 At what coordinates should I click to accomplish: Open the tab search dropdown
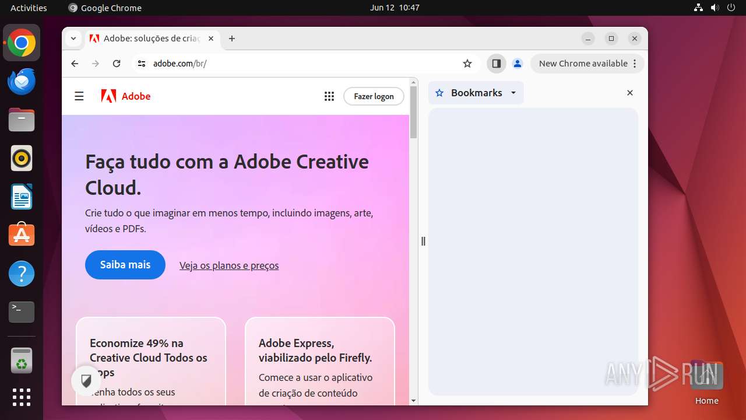coord(73,38)
